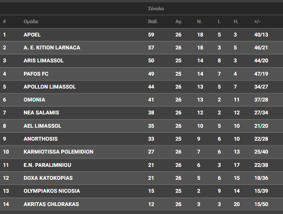
Task: Select the Σύνολο tab header
Action: (x=156, y=9)
